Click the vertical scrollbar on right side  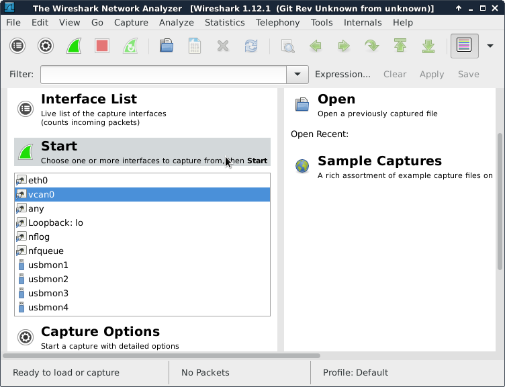(x=500, y=202)
